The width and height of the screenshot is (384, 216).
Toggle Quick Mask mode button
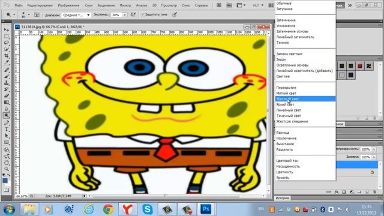(x=7, y=190)
